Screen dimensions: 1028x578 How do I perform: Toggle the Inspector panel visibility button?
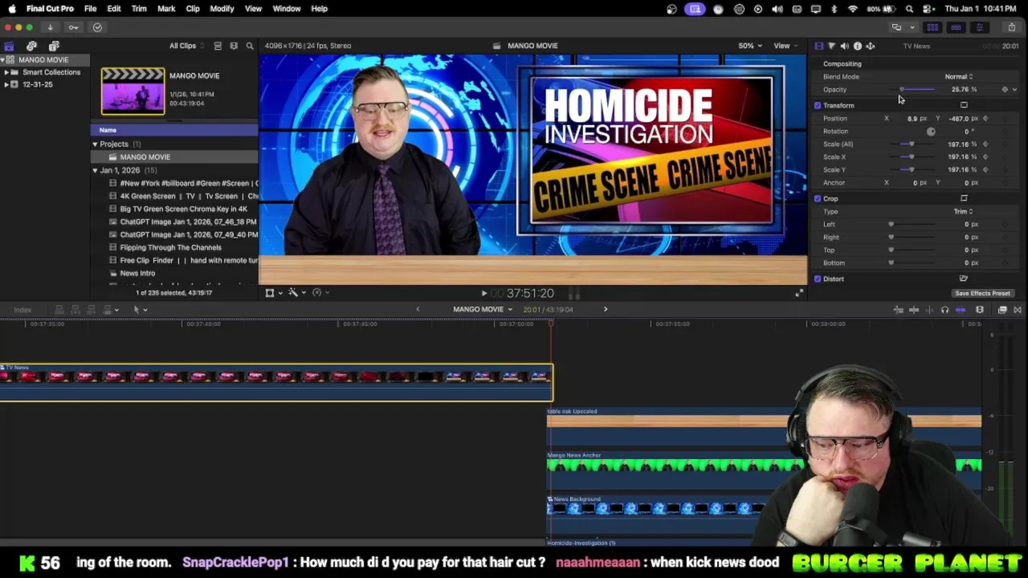(x=979, y=27)
